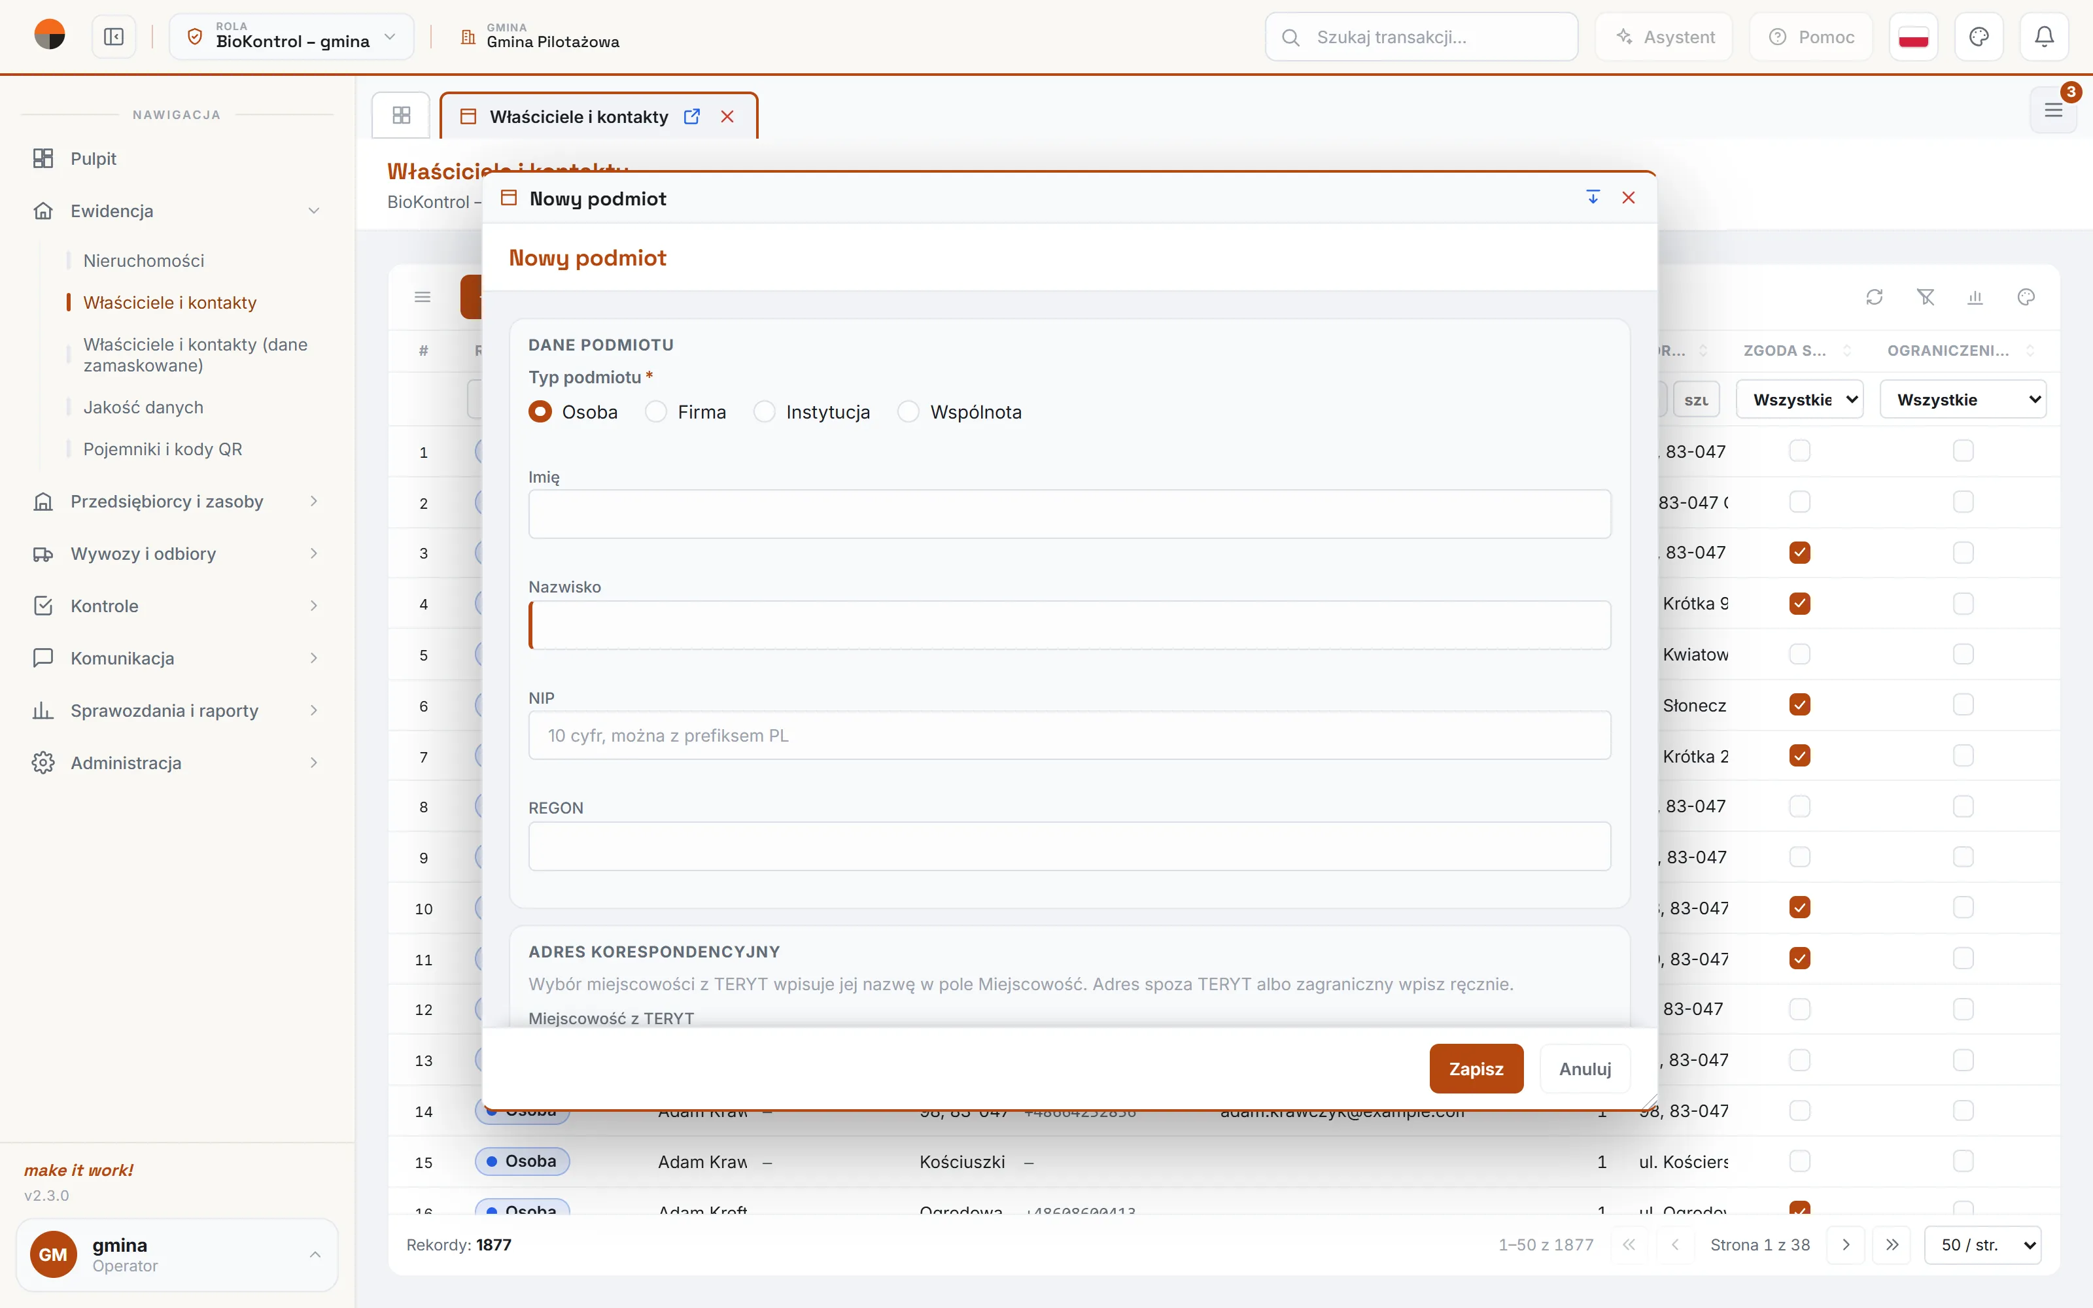
Task: Click Anuluj to cancel the form
Action: tap(1584, 1069)
